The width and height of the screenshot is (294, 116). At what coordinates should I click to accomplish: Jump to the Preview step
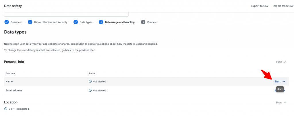coord(152,22)
